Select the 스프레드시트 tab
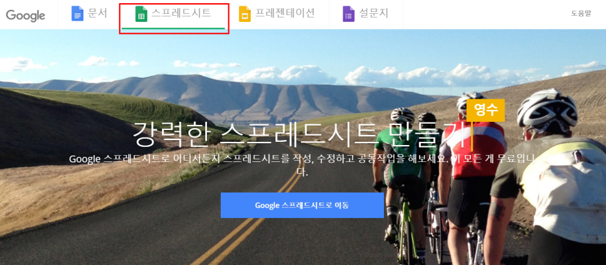 (173, 14)
